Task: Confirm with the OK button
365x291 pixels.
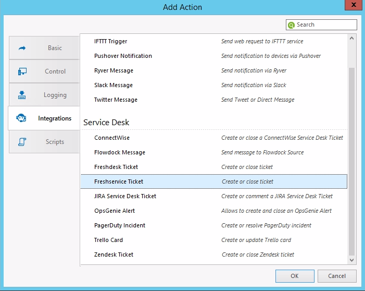Action: pos(295,276)
